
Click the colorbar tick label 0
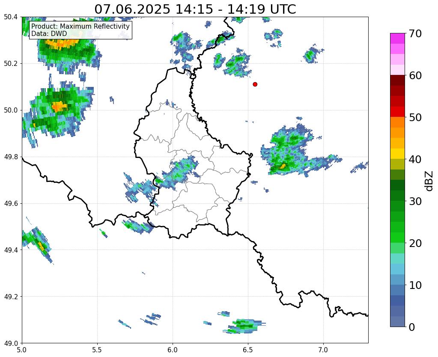[x=412, y=327]
